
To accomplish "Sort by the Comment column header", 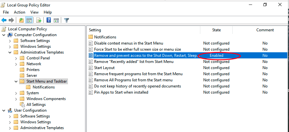I will (265, 30).
